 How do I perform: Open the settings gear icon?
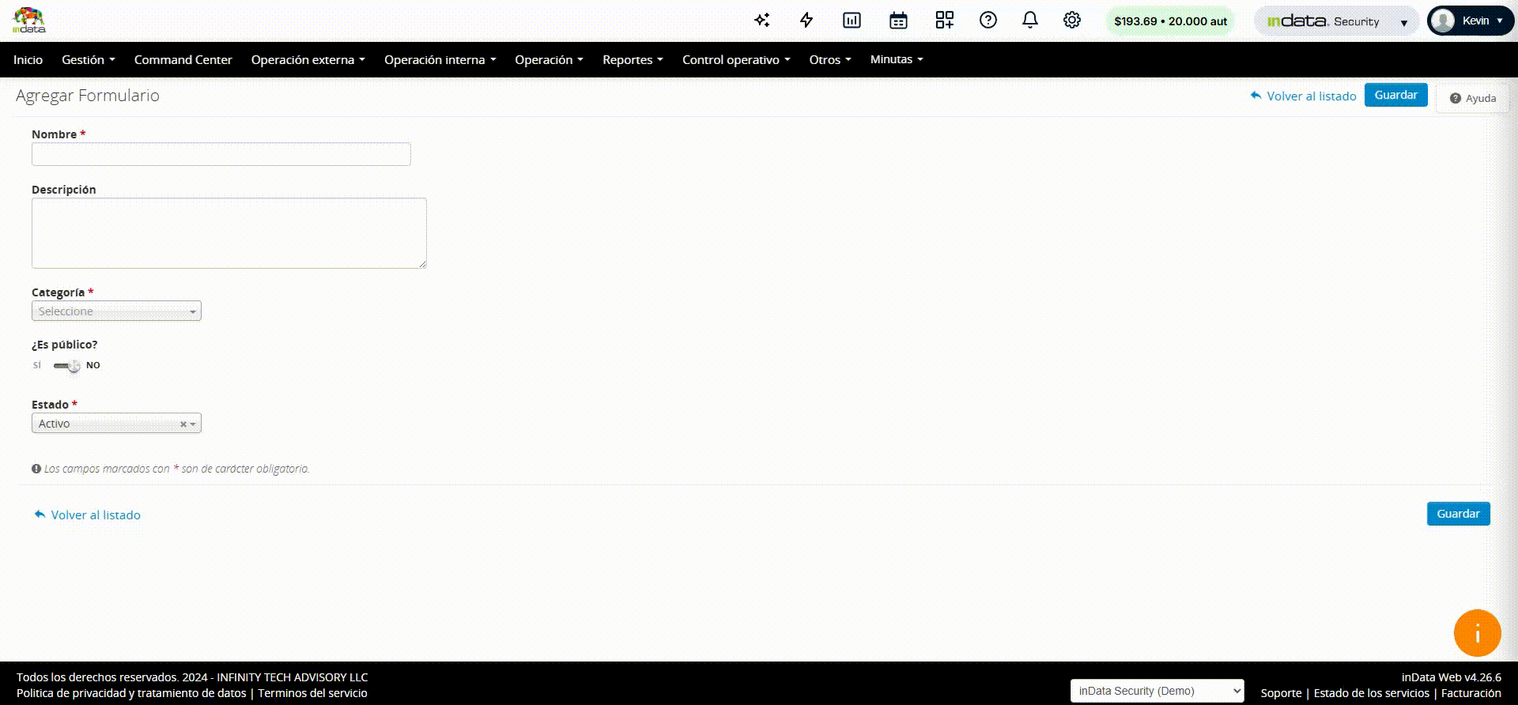point(1071,21)
